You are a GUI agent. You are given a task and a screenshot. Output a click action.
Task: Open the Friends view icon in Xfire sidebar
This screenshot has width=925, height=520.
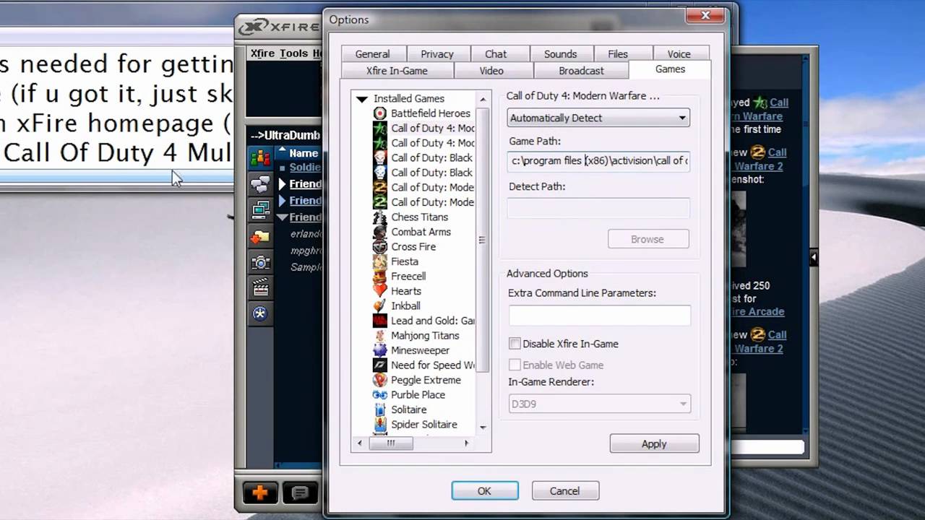[260, 157]
